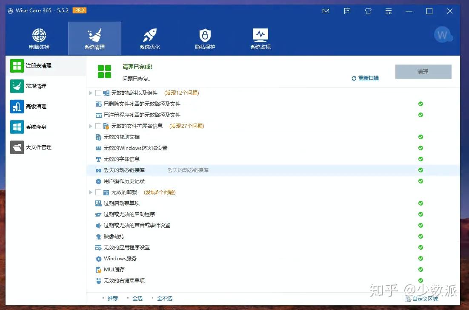The height and width of the screenshot is (310, 469).
Task: Open the skin/theme T-shirt icon
Action: 368,11
